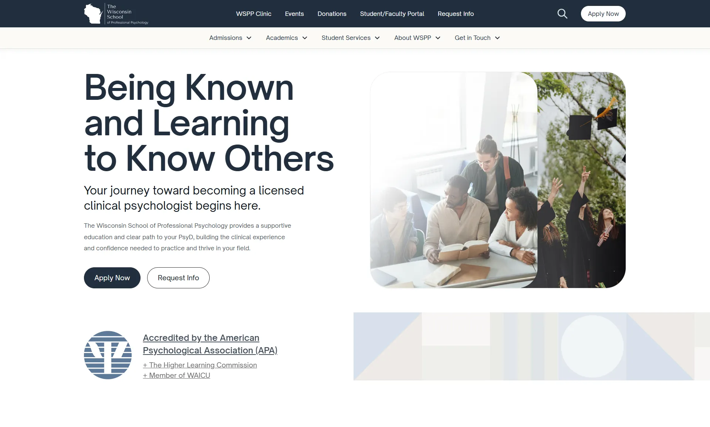
Task: Open the Student/Faculty Portal
Action: pos(392,14)
